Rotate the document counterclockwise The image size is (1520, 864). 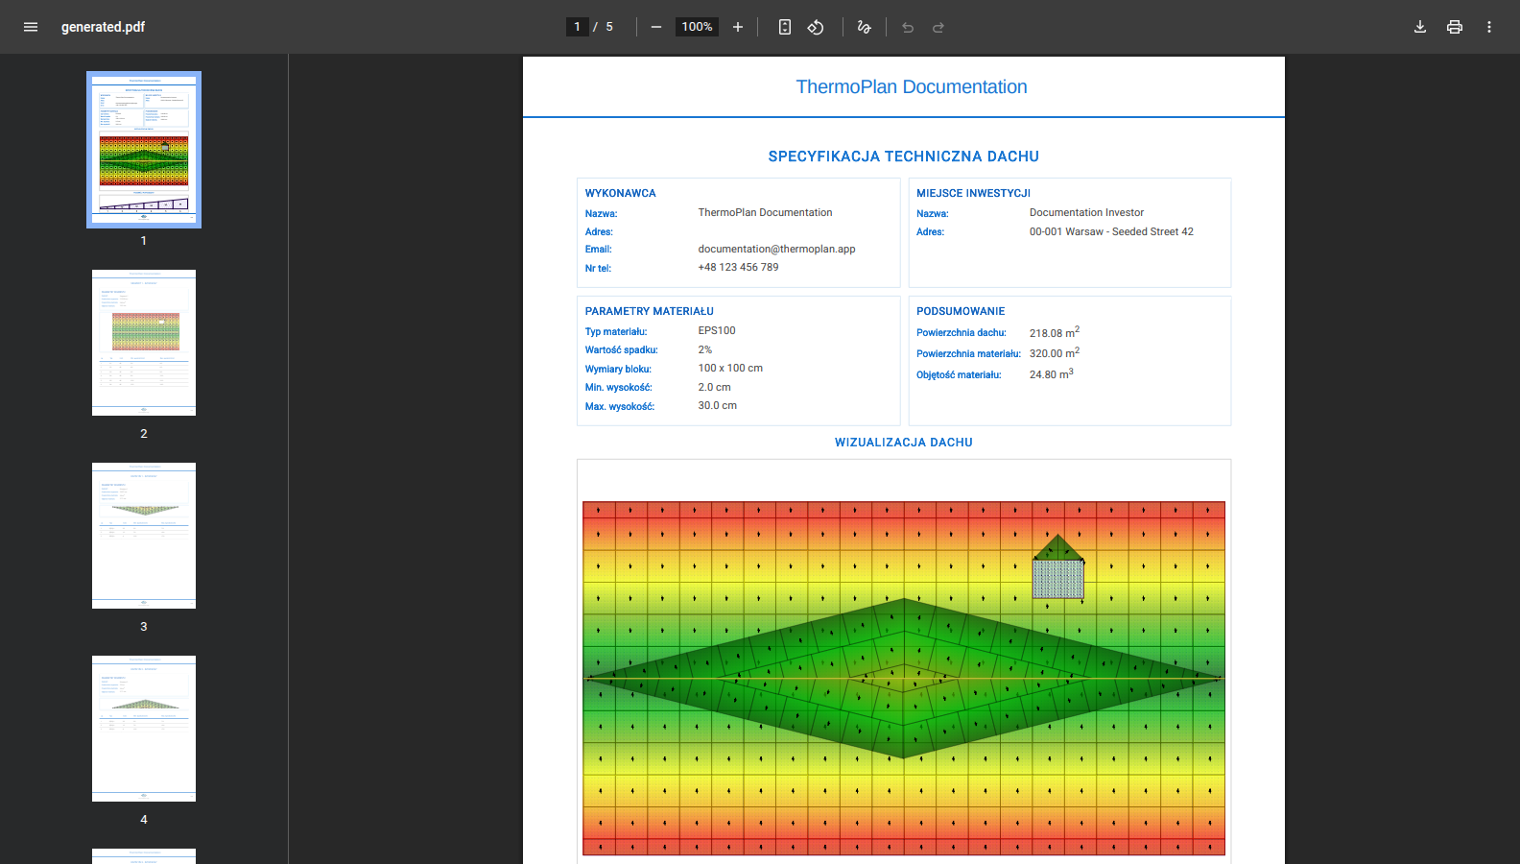(816, 27)
